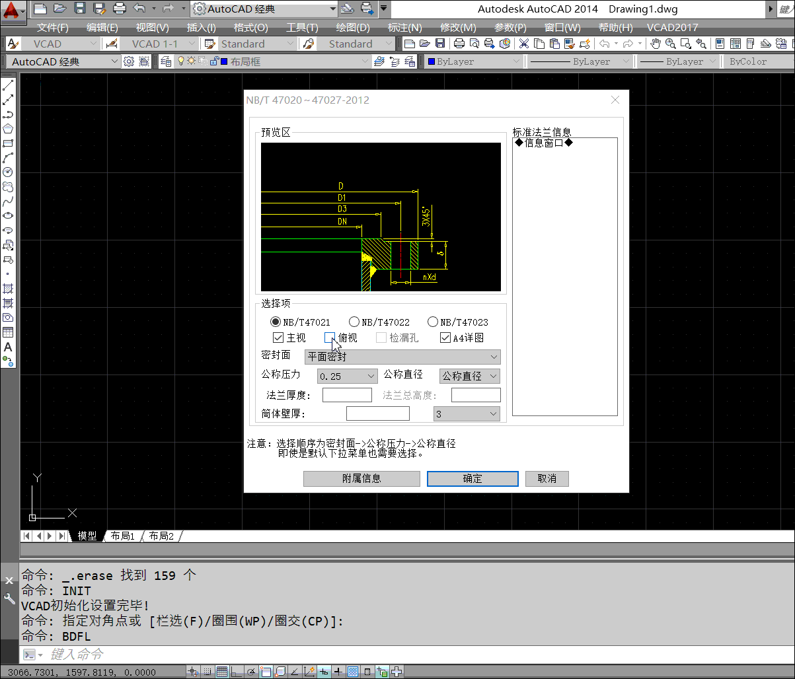Select the Line draw tool
The image size is (795, 679).
point(8,85)
